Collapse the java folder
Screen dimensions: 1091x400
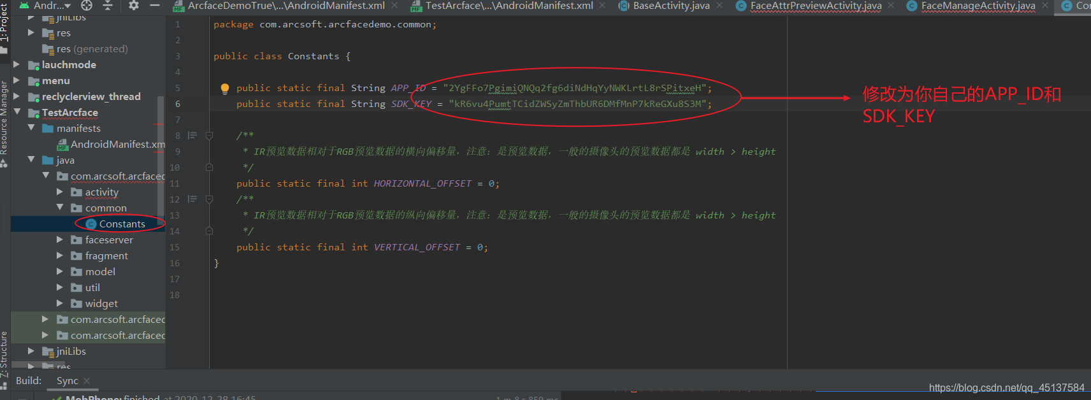click(x=31, y=161)
